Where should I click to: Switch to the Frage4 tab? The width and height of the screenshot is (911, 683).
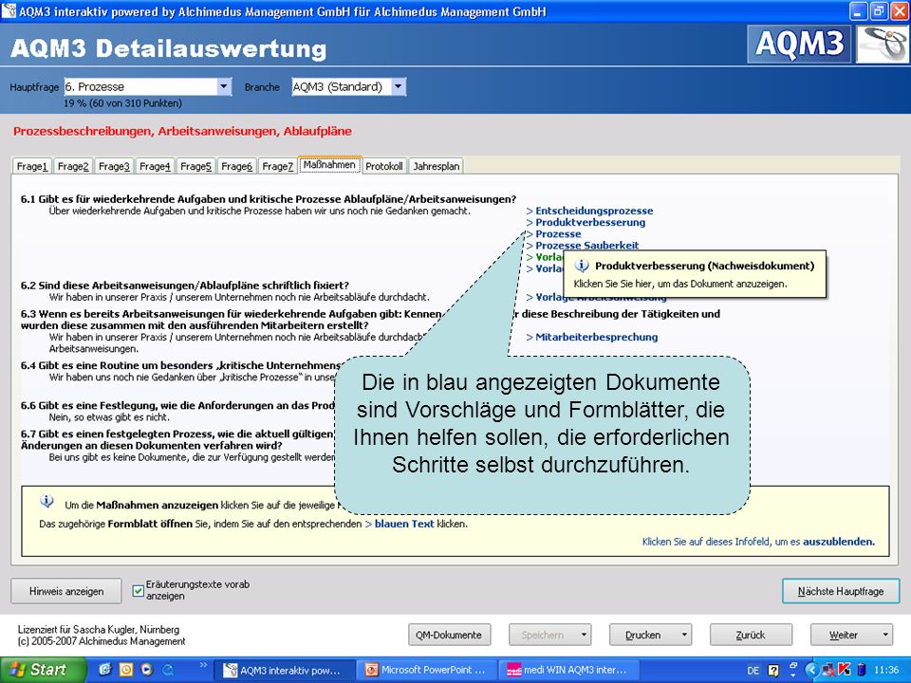(x=155, y=166)
